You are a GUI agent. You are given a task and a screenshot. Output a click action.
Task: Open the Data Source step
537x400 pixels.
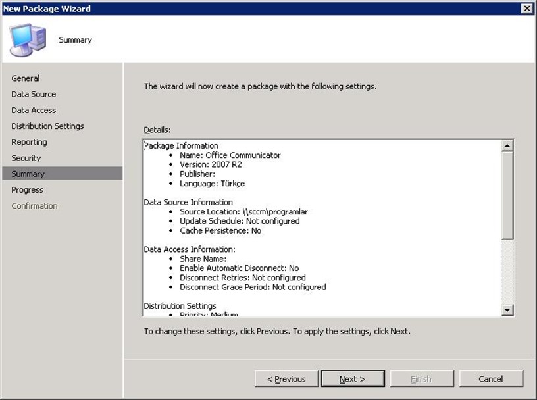click(x=34, y=94)
